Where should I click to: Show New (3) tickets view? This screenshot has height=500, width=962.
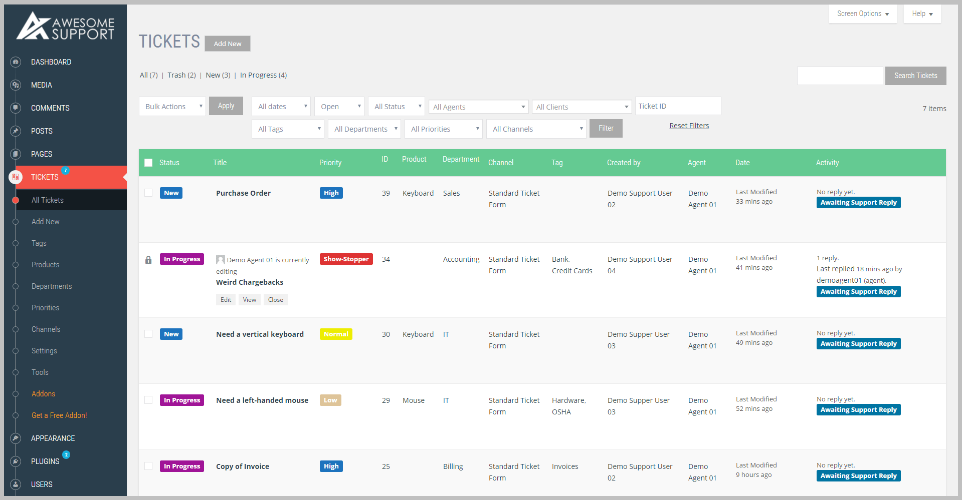pyautogui.click(x=218, y=75)
